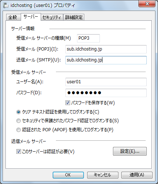Screen dimensions: 158x184
Task: Select the サーバー tab
Action: (31, 17)
